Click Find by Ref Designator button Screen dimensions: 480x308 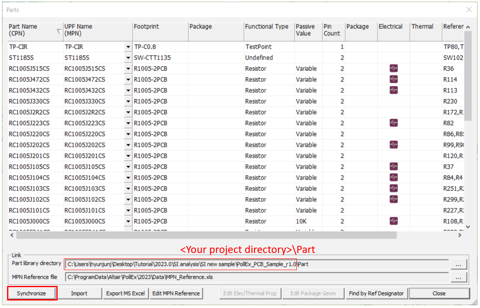[x=376, y=293]
